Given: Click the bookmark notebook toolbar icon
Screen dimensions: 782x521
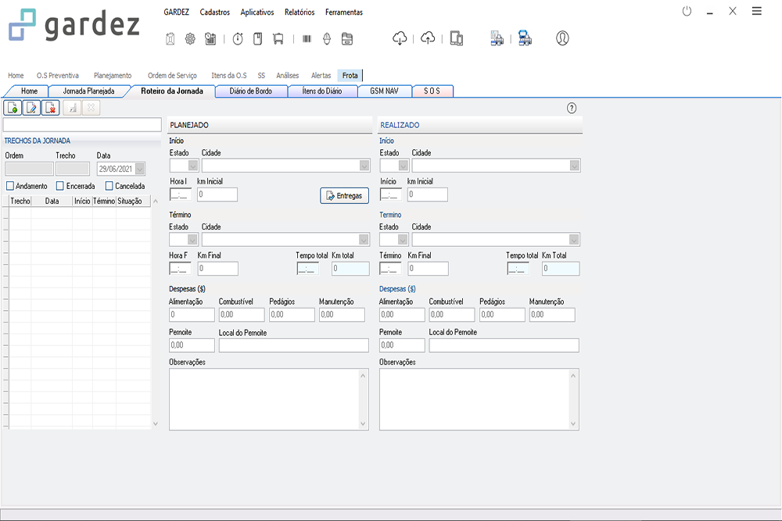Looking at the screenshot, I should (x=258, y=38).
